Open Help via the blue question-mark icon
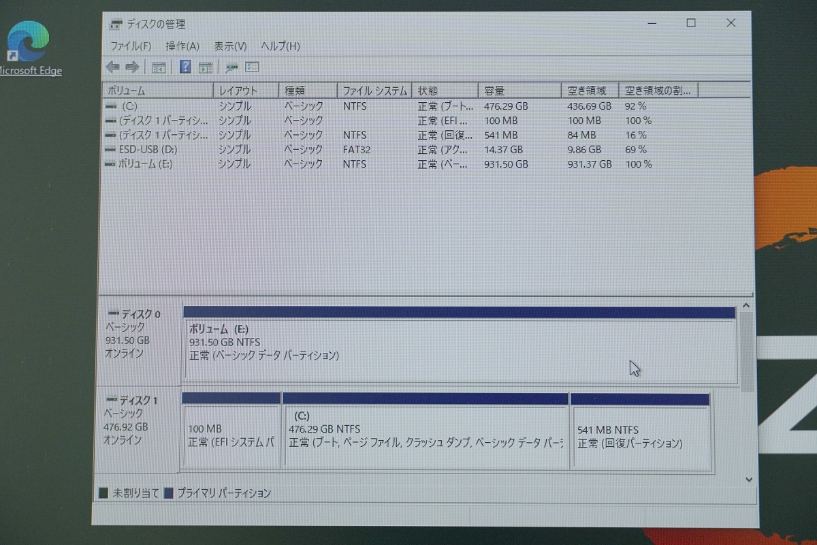Image resolution: width=817 pixels, height=545 pixels. pos(185,67)
